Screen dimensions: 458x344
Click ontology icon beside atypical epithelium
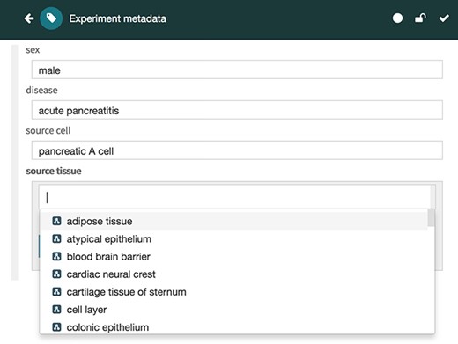coord(56,238)
